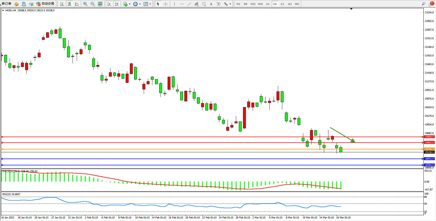Switch to the D1 timeframe
Screen dimensions: 436x221
click(x=282, y=4)
